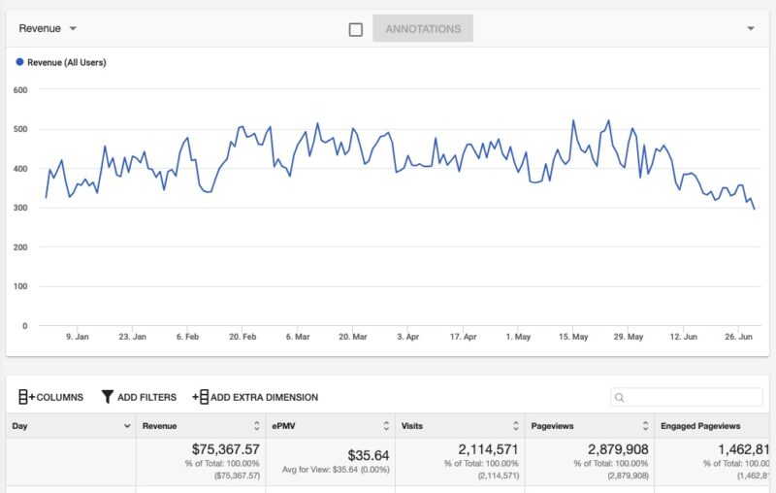Click the blue Revenue (All Users) legend dot
The image size is (776, 493).
pyautogui.click(x=19, y=62)
